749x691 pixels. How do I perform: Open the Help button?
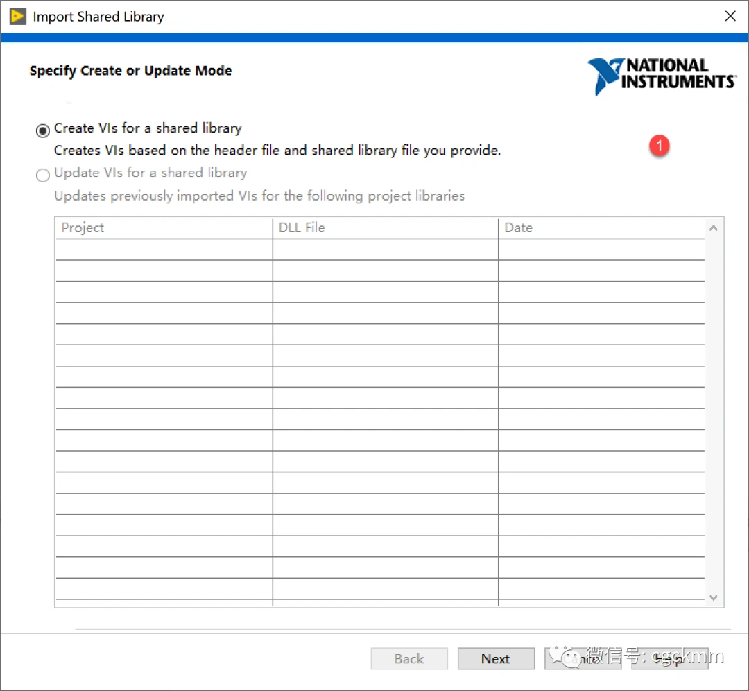(x=669, y=659)
